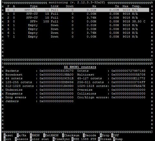Screen dimensions: 155x141
Task: Open the 4 Drop menu entry
Action: pyautogui.click(x=105, y=135)
